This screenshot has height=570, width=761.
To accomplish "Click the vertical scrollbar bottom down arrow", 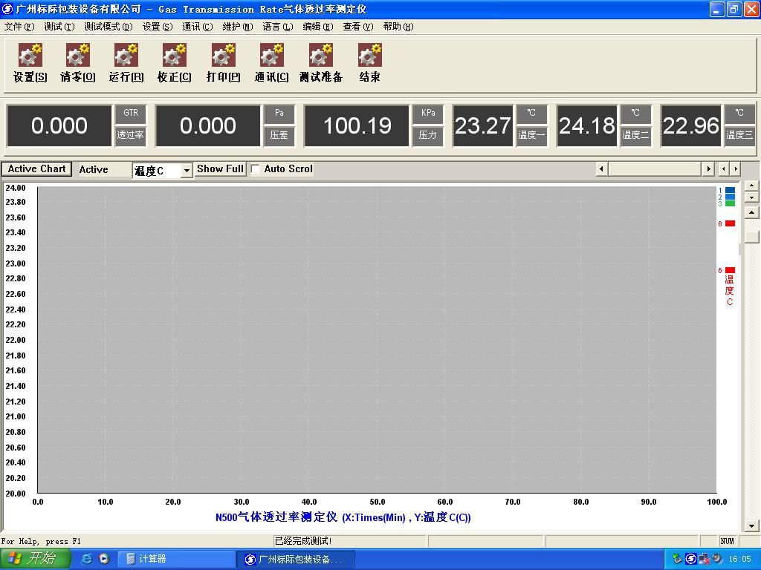I will click(751, 526).
